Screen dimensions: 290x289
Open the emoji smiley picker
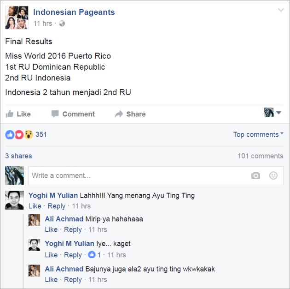coord(273,175)
